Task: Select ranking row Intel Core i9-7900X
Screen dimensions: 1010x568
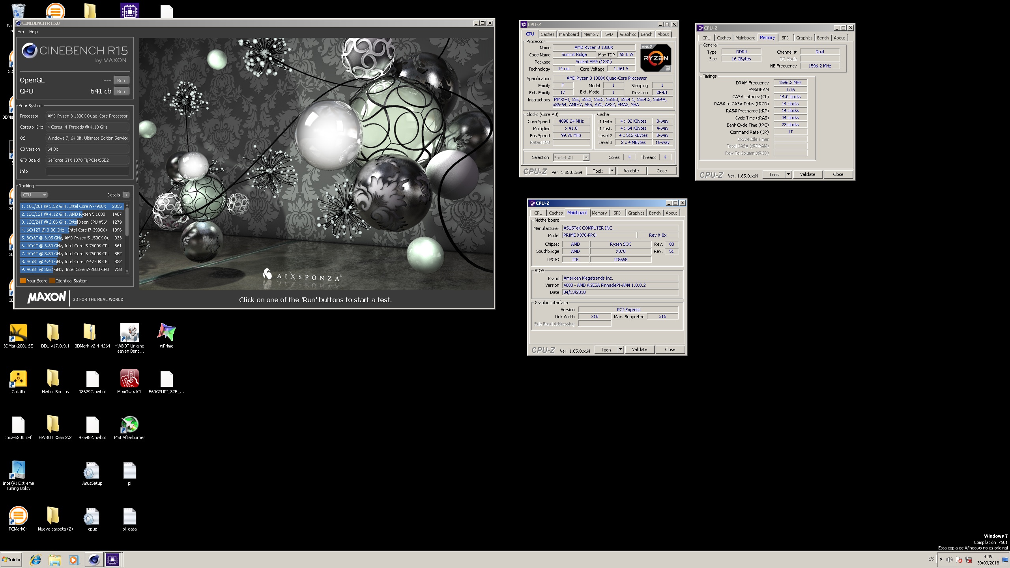Action: tap(72, 206)
